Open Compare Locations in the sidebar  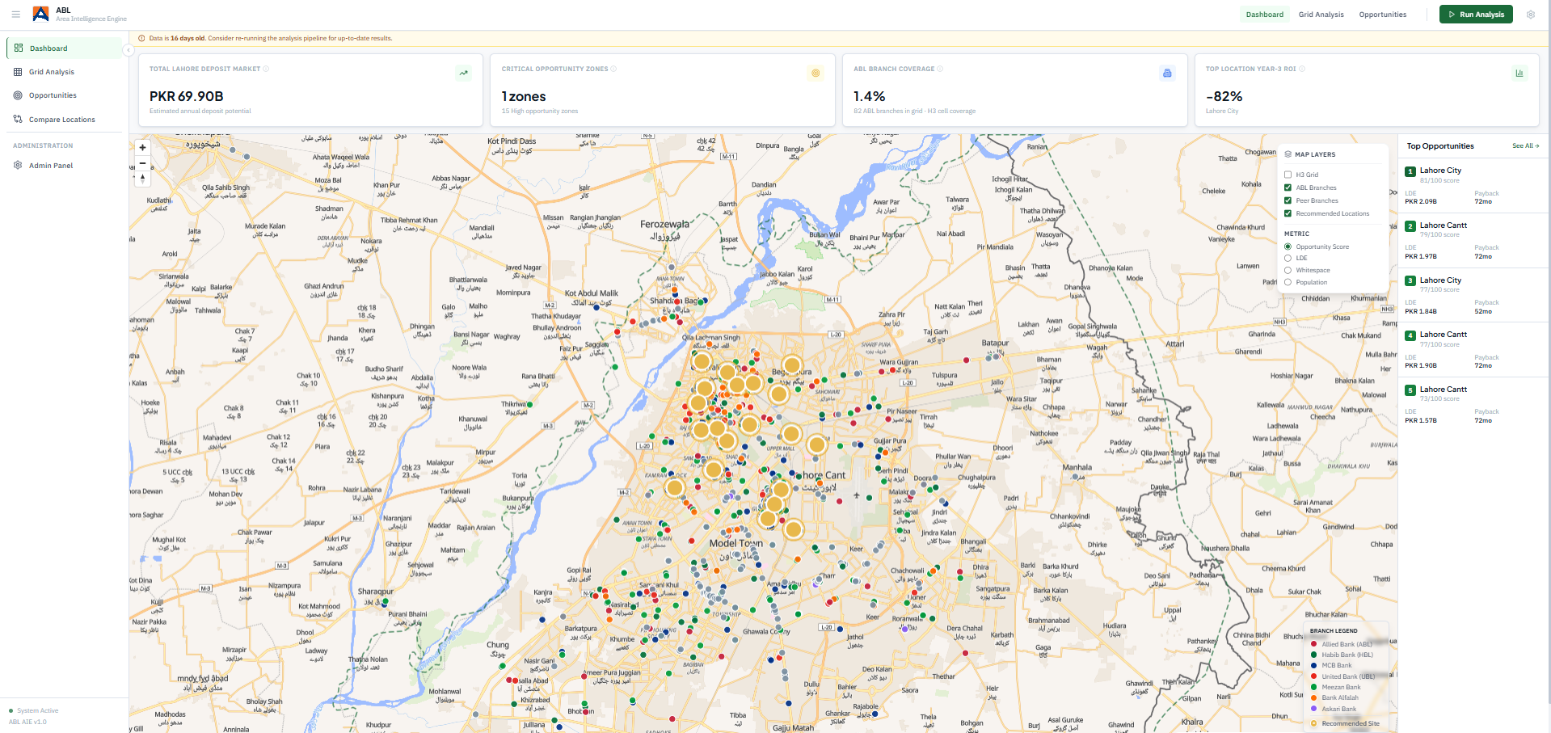(x=65, y=120)
